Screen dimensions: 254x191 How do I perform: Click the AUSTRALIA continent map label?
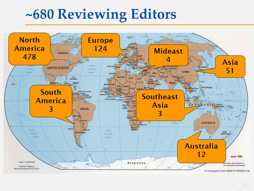pos(208,123)
